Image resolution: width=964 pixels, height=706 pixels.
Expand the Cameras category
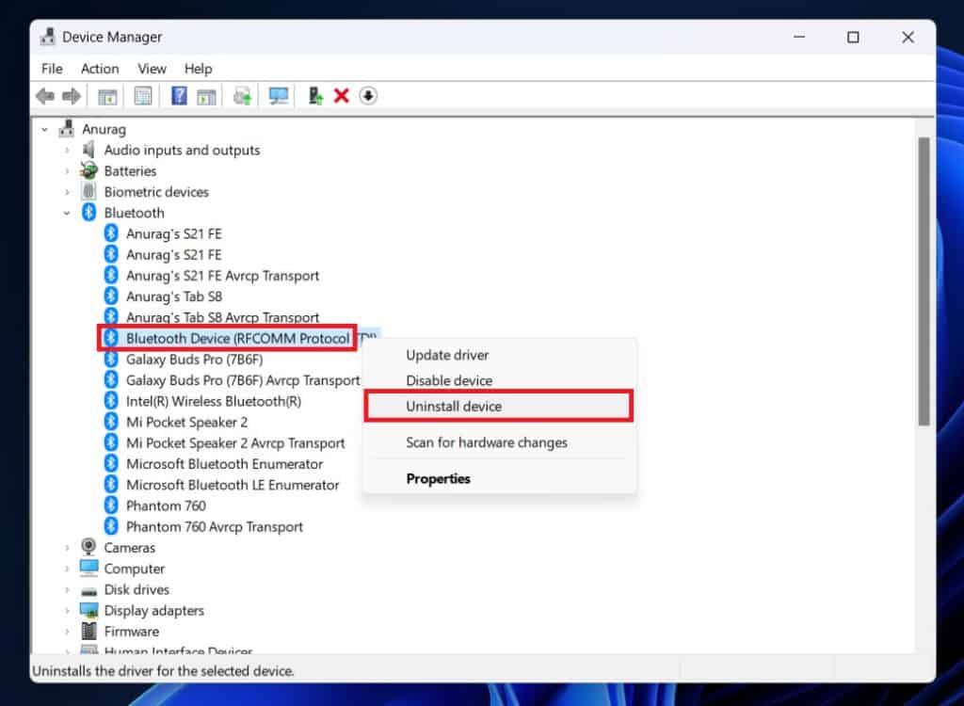tap(66, 547)
